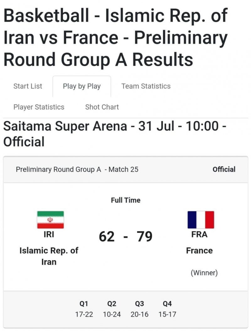251x333 pixels.
Task: Click the Q1 score 17-22
Action: (84, 314)
